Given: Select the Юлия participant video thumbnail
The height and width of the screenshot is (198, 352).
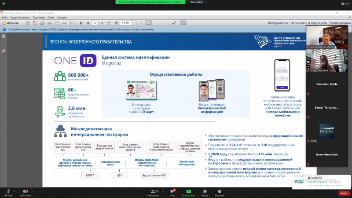Looking at the screenshot, I should 327,61.
